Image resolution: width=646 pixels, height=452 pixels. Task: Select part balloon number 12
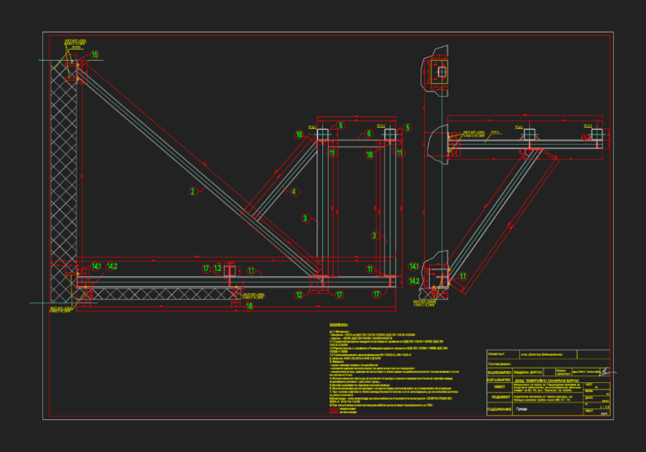pos(299,295)
